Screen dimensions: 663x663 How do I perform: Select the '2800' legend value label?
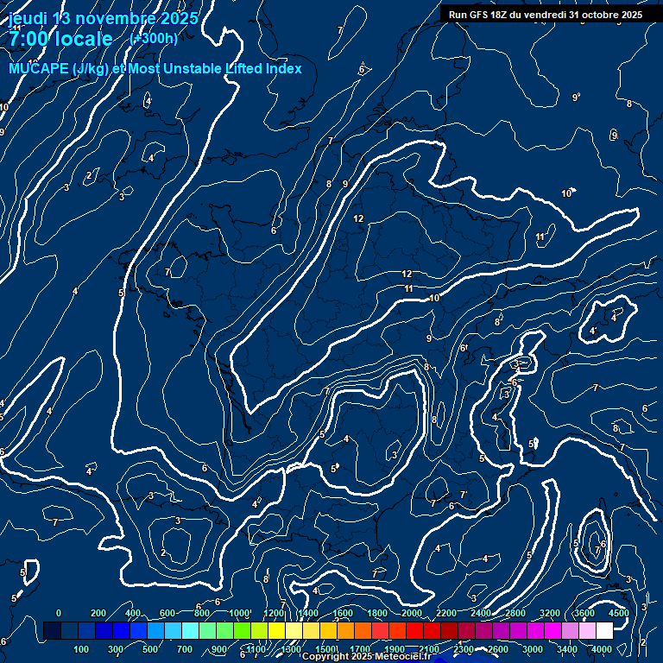tap(515, 613)
